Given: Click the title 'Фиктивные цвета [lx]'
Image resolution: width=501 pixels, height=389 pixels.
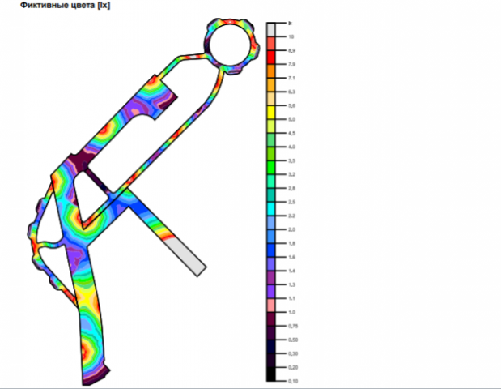Looking at the screenshot, I should click(66, 5).
